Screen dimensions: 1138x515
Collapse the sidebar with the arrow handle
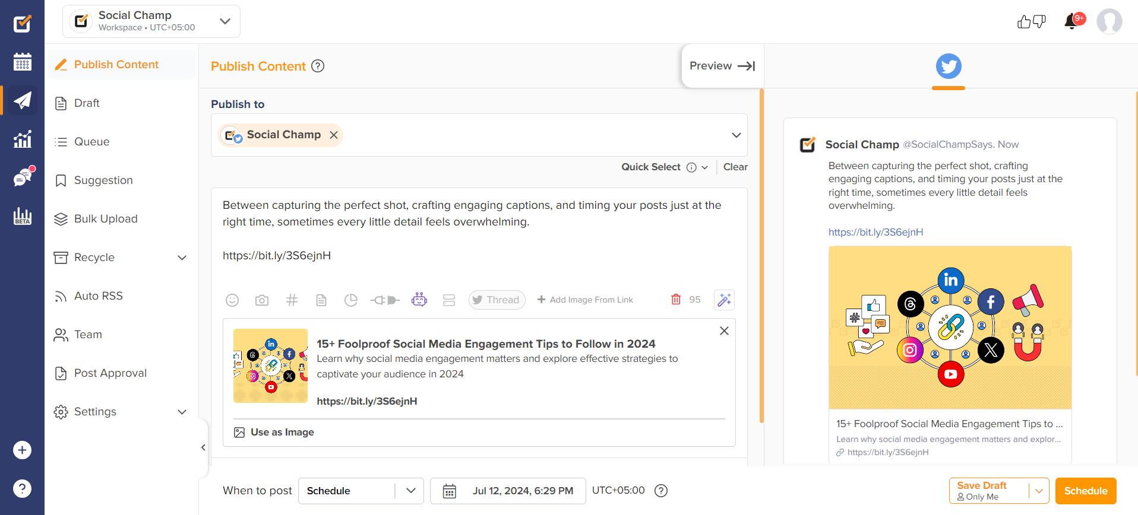[203, 448]
